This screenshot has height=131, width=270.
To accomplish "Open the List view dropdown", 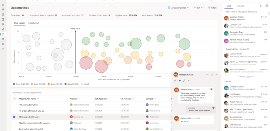I will click(199, 8).
